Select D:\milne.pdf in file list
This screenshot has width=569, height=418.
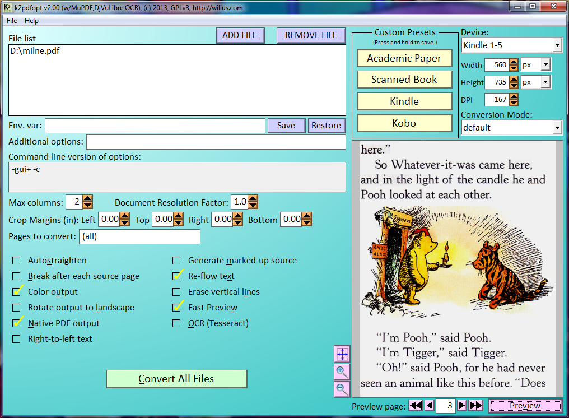click(35, 51)
